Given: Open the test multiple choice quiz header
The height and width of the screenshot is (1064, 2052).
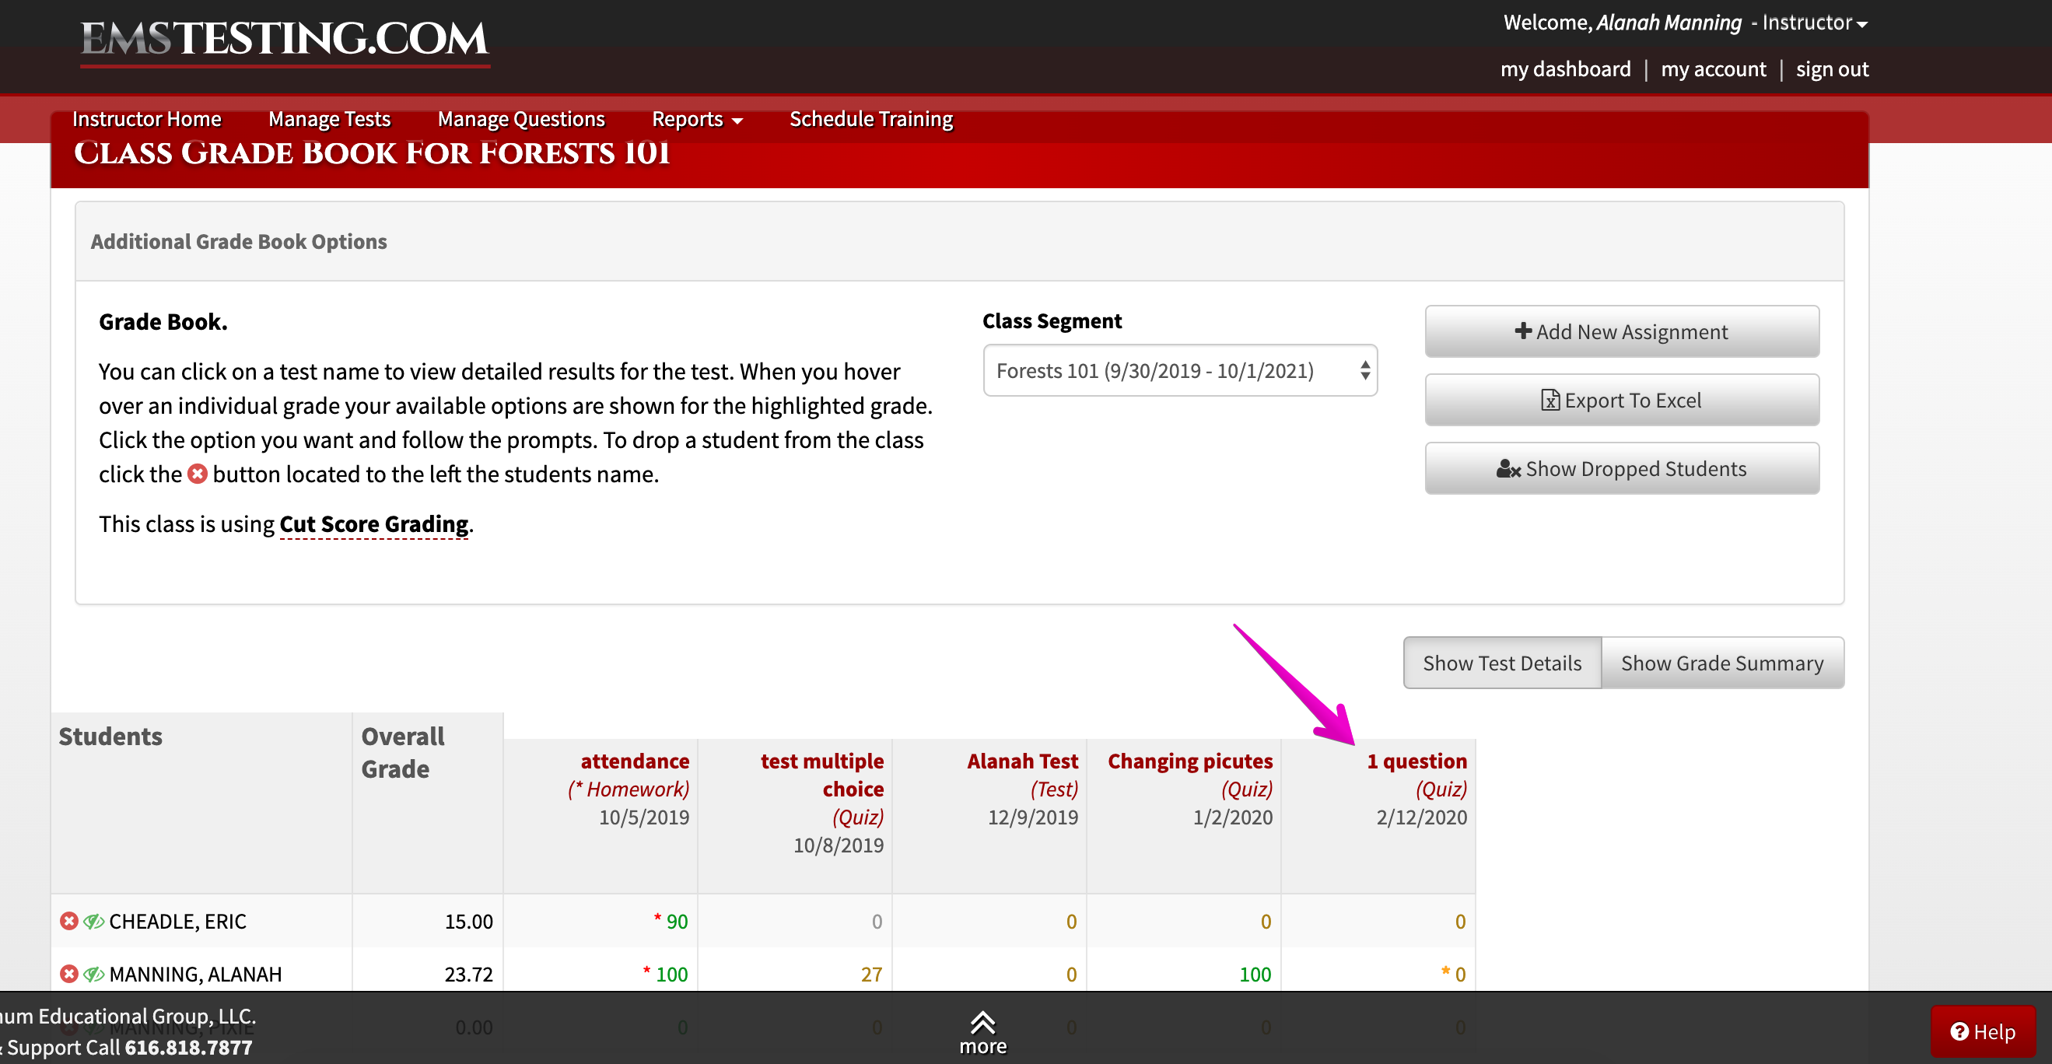Looking at the screenshot, I should coord(822,775).
